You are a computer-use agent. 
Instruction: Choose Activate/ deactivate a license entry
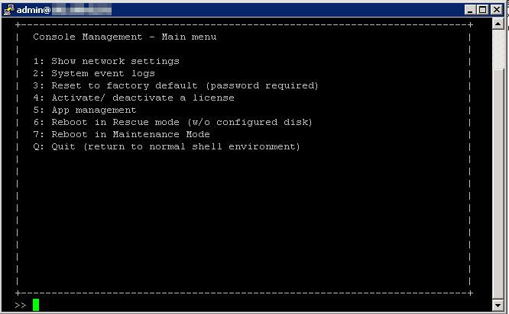point(134,98)
